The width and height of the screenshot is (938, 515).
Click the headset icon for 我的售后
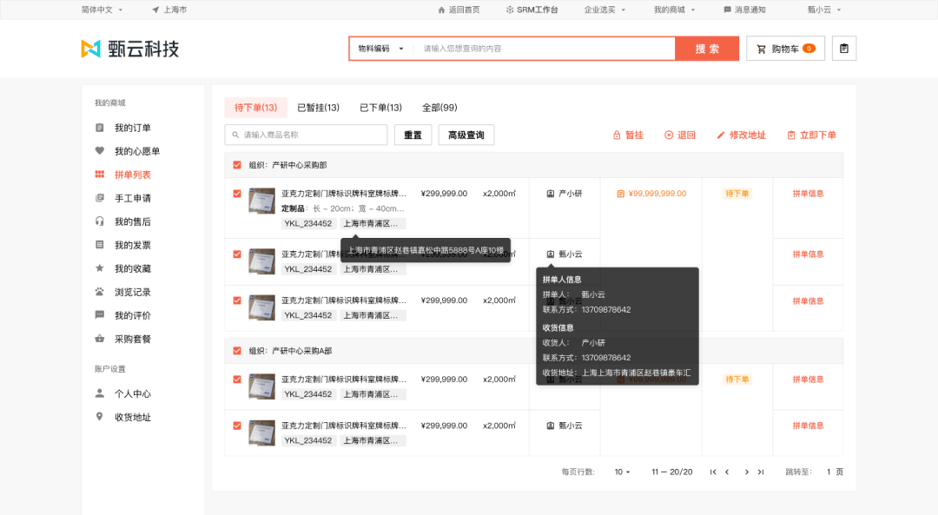point(99,221)
